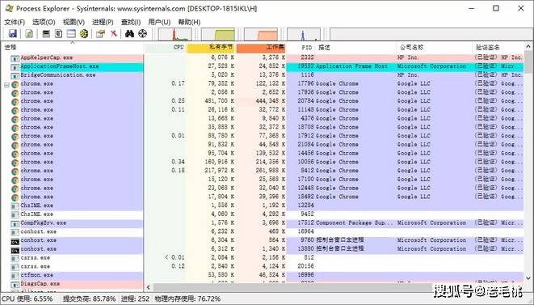Screen dimensions: 534x305
Task: Collapse the chrome.exe process tree
Action: (6, 84)
